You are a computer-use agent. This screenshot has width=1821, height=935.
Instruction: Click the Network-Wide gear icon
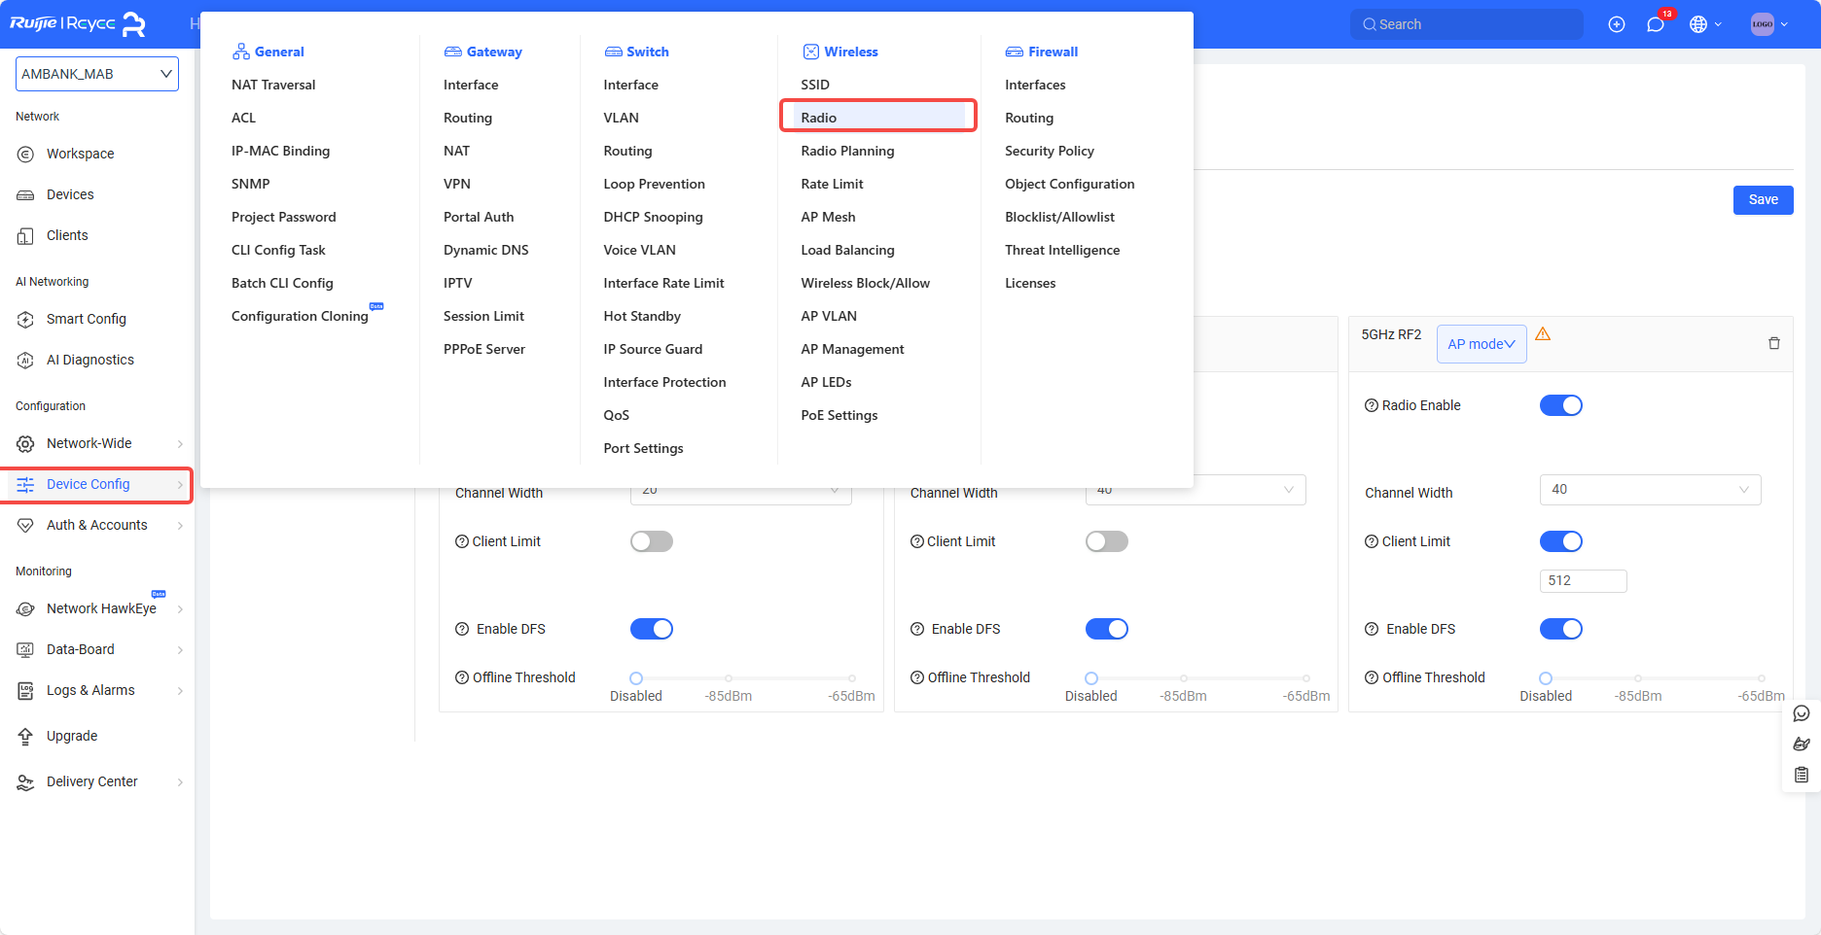26,443
